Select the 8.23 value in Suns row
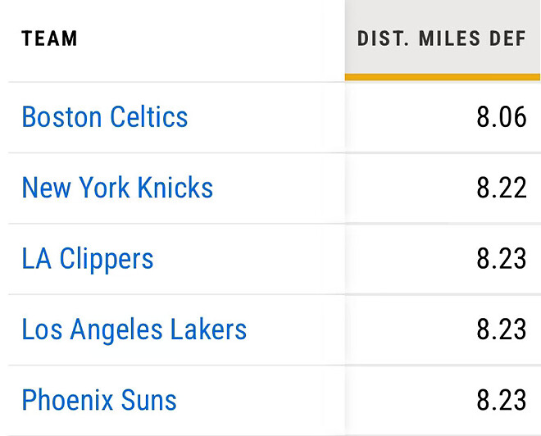This screenshot has height=436, width=541. point(501,400)
